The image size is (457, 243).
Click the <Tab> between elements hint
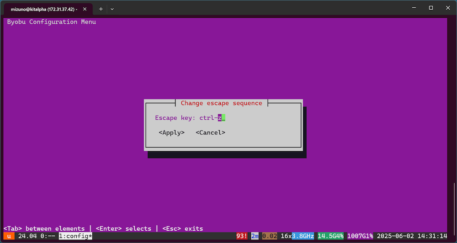click(44, 228)
